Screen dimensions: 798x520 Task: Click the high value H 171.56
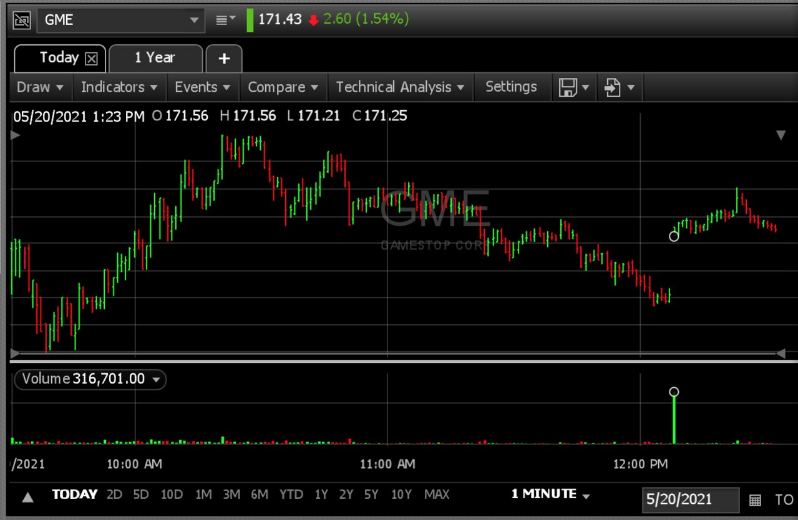pyautogui.click(x=248, y=115)
